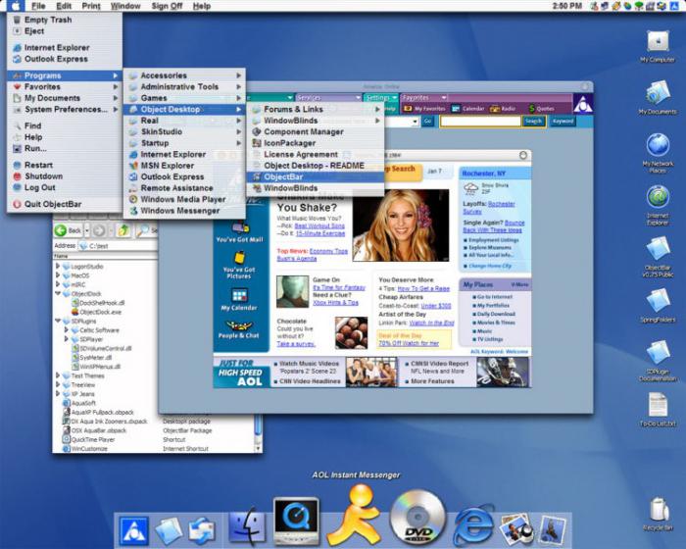Click the AOL Go button

427,122
